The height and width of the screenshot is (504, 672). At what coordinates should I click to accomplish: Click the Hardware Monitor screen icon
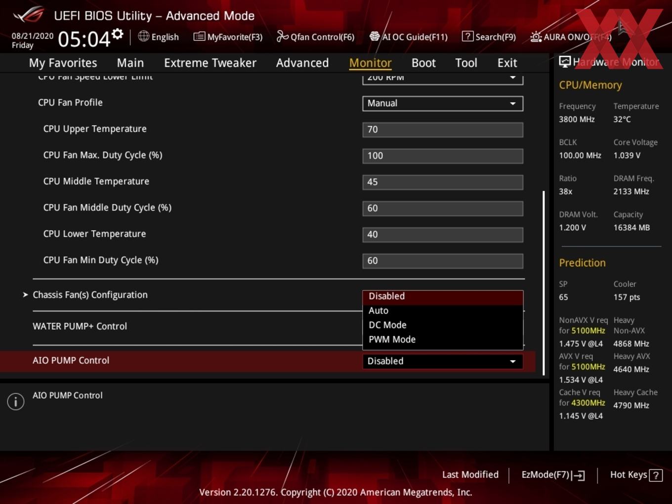565,61
